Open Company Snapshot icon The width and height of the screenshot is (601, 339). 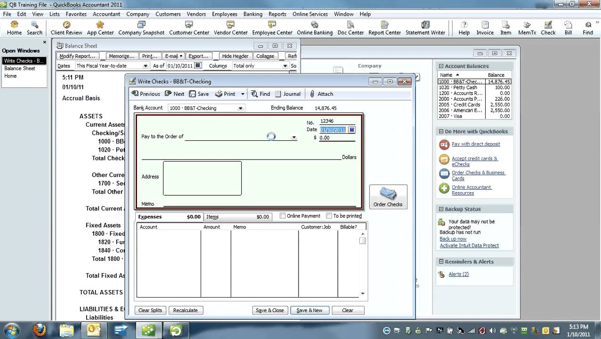pyautogui.click(x=141, y=28)
